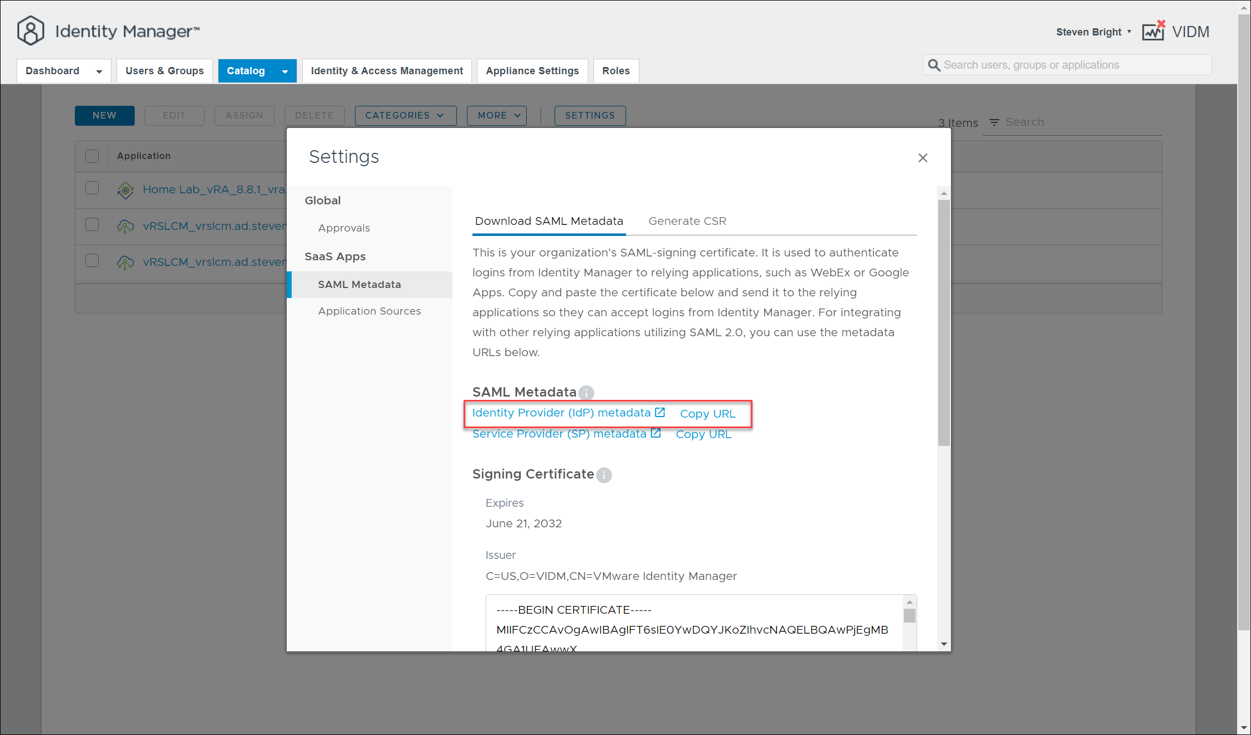
Task: Click Home Lab vRA application icon
Action: coord(125,190)
